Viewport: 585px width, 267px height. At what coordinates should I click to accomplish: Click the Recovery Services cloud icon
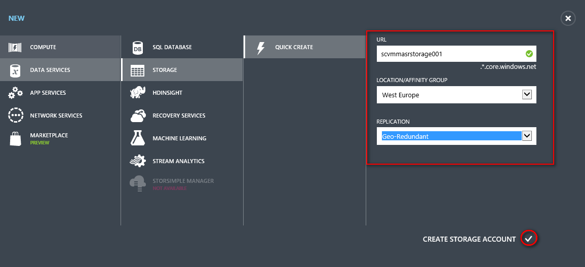pyautogui.click(x=138, y=116)
